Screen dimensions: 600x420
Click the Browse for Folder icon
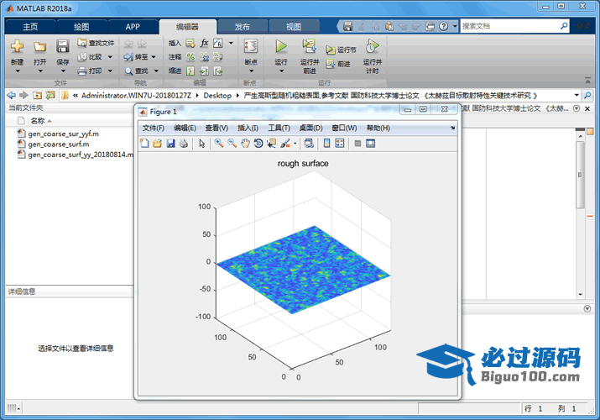pyautogui.click(x=50, y=95)
